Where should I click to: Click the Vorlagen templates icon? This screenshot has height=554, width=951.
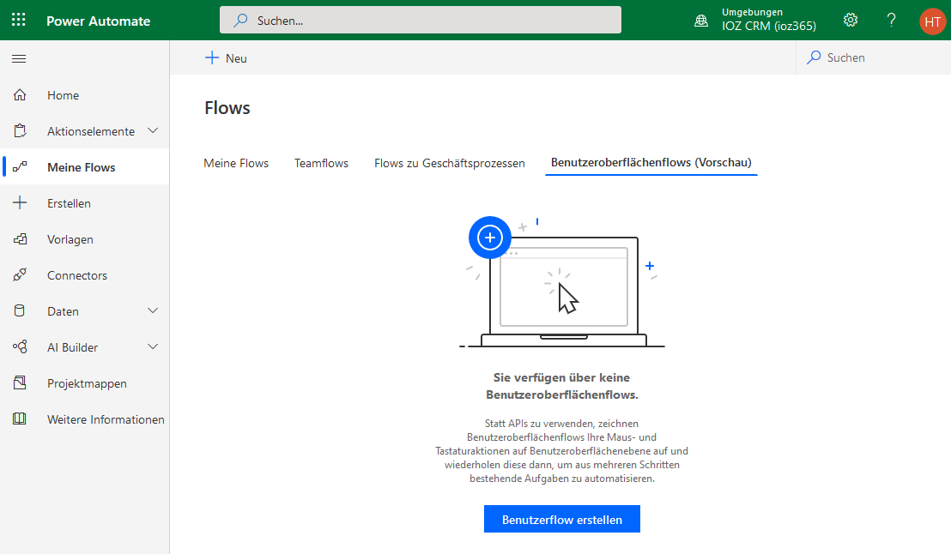(20, 238)
